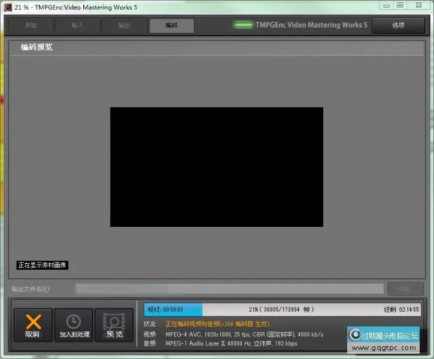Click the video info MPEG-4 AVC line
Viewport: 434px width, 359px height.
244,334
